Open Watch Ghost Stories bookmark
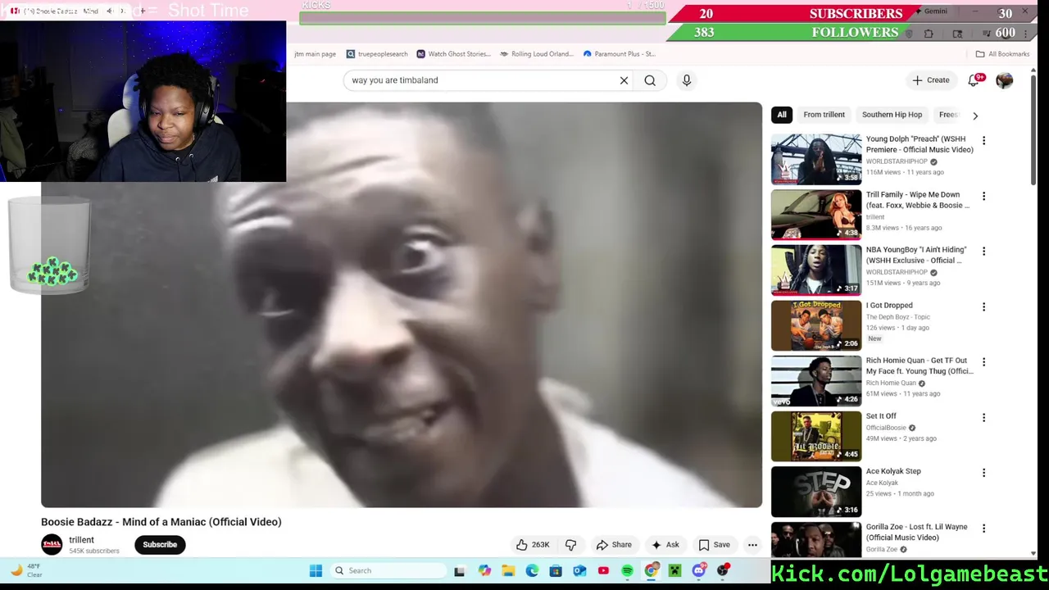The image size is (1049, 590). click(453, 54)
